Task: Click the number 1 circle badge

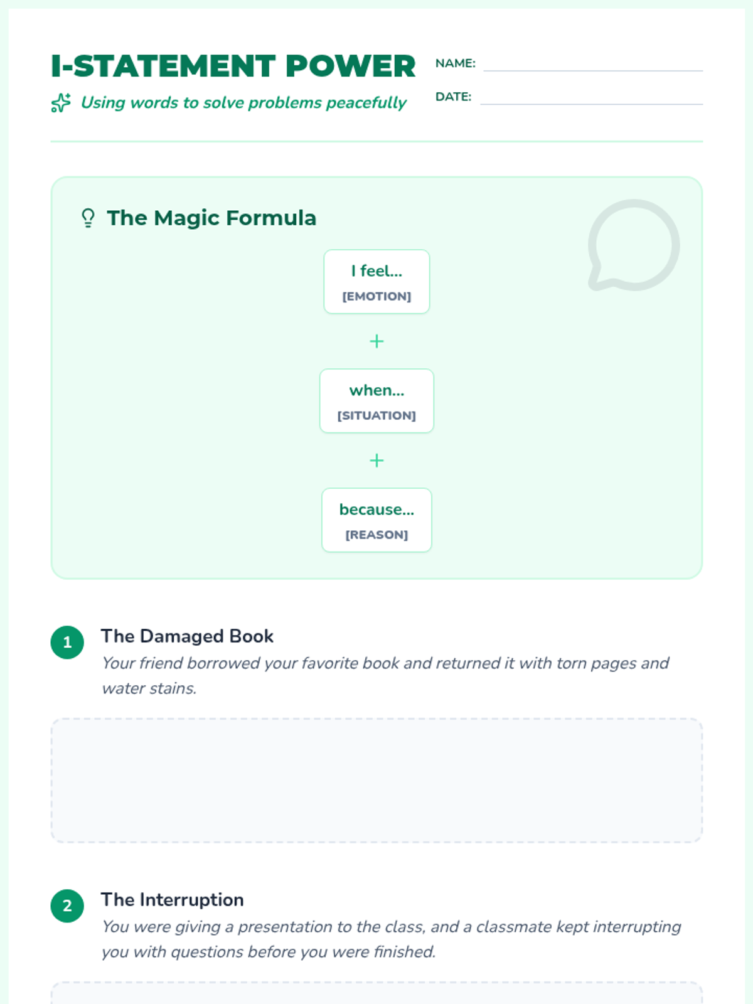Action: pyautogui.click(x=67, y=642)
